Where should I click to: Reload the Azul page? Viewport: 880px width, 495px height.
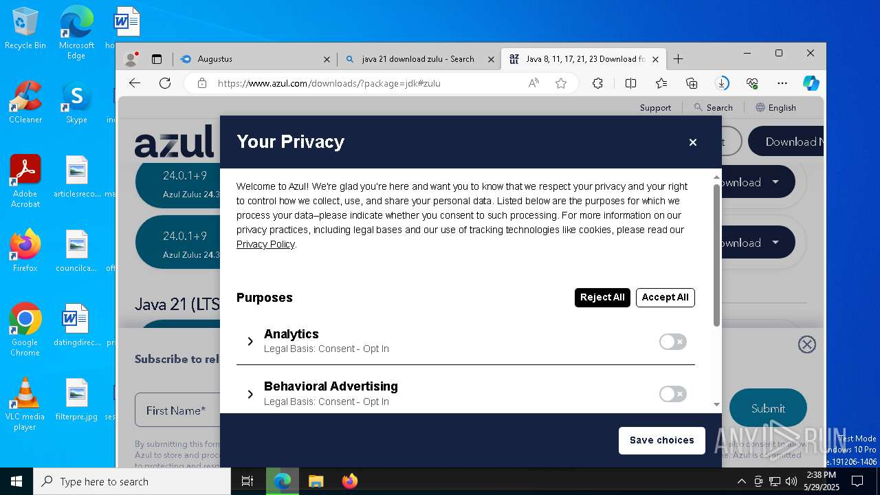point(165,83)
